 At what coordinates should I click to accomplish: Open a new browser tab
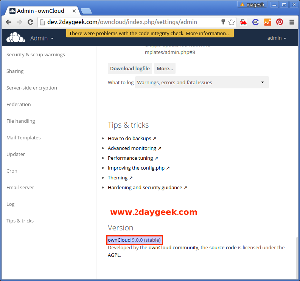tap(86, 11)
